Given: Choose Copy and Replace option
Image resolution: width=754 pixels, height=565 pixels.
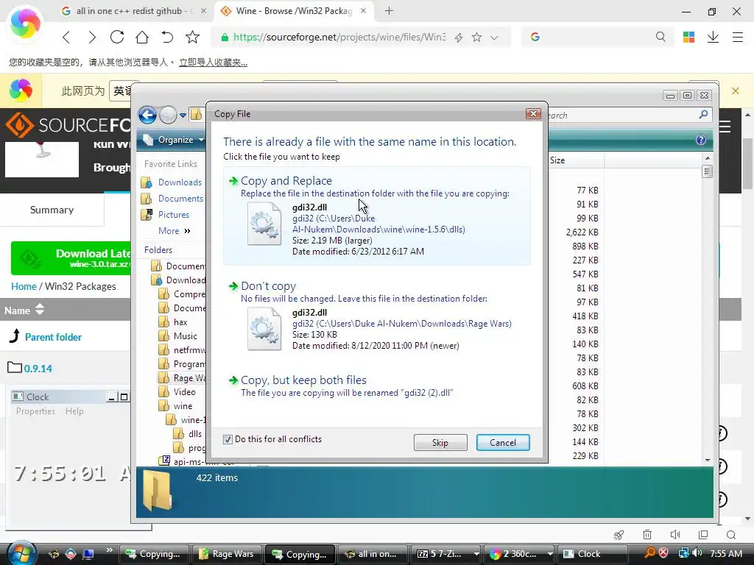Looking at the screenshot, I should click(x=376, y=216).
